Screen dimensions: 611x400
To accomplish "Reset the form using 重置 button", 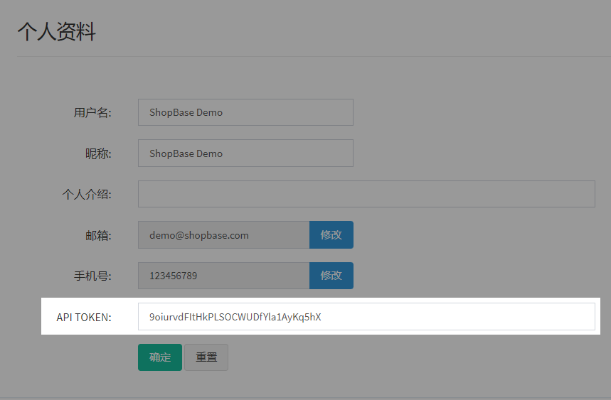I will 206,357.
